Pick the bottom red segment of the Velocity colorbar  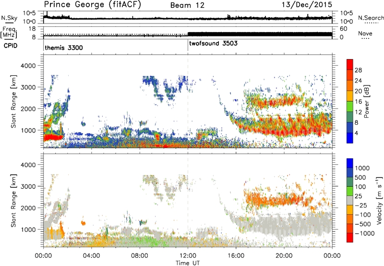pos(350,238)
